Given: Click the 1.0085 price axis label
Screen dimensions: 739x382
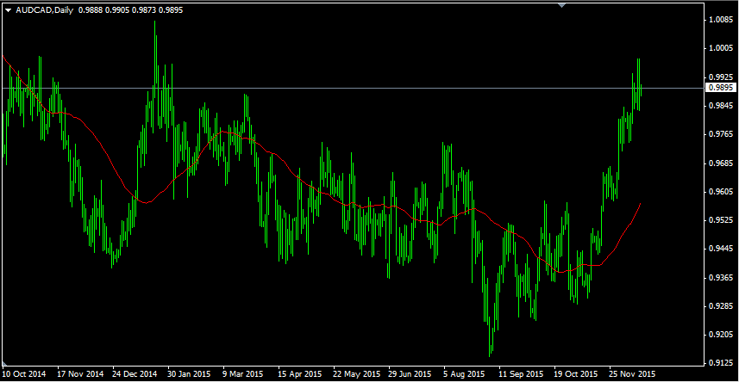Looking at the screenshot, I should pos(719,21).
